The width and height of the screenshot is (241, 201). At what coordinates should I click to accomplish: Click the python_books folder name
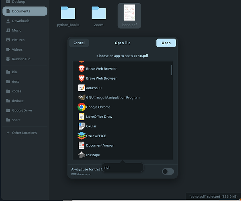coord(68,25)
